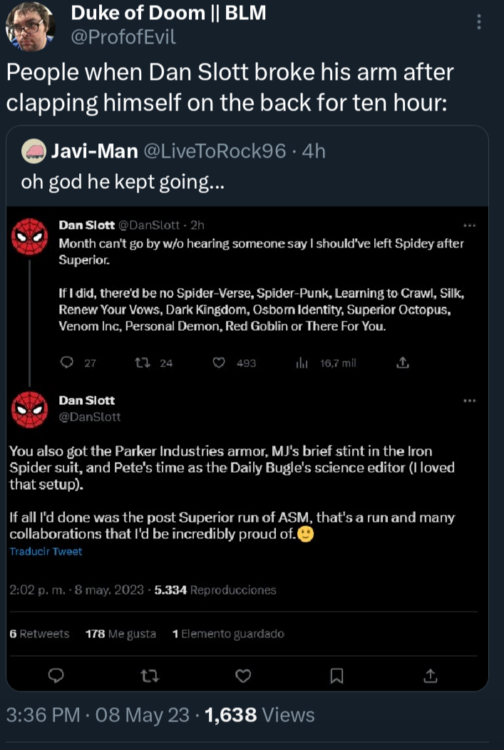The height and width of the screenshot is (750, 504).
Task: Toggle the heart like icon in the bottom action bar
Action: tap(243, 674)
